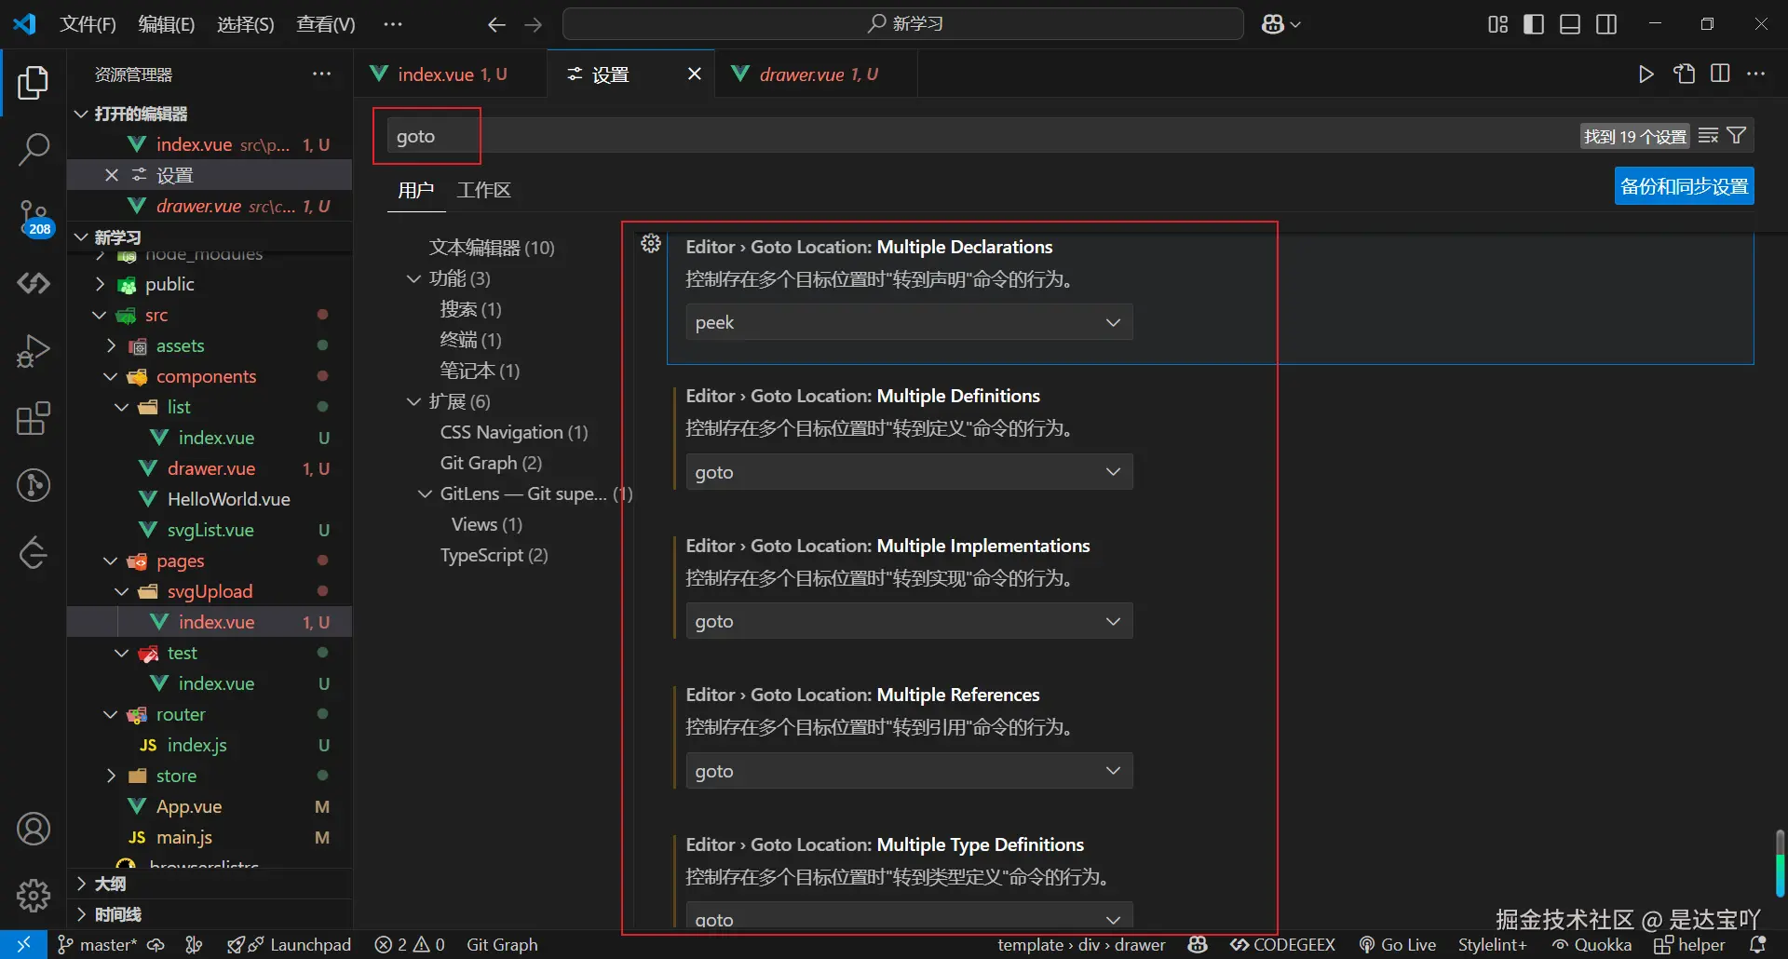This screenshot has height=959, width=1788.
Task: Open the Manage gear in activity bar
Action: point(34,896)
